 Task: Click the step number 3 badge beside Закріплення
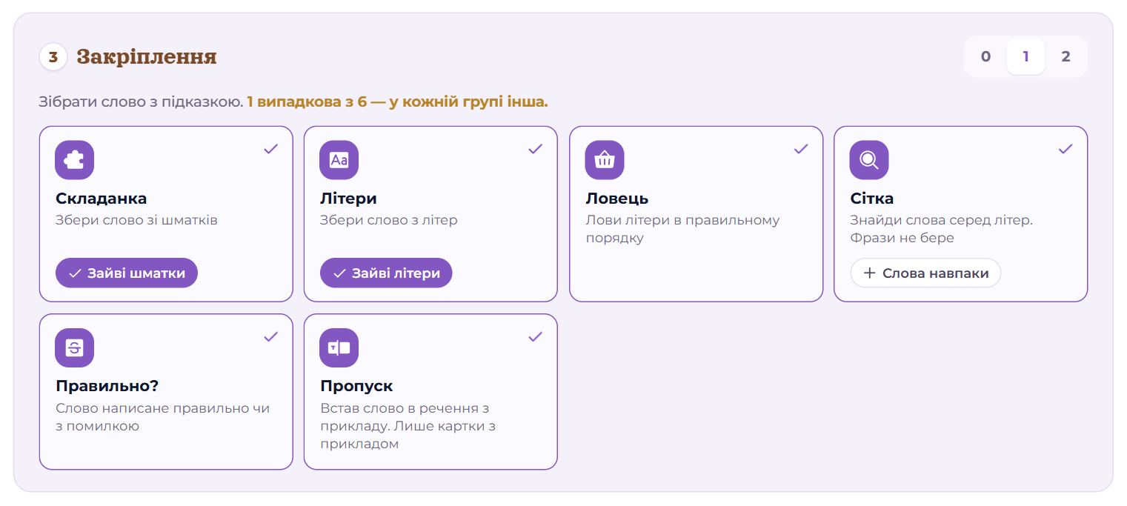coord(53,56)
